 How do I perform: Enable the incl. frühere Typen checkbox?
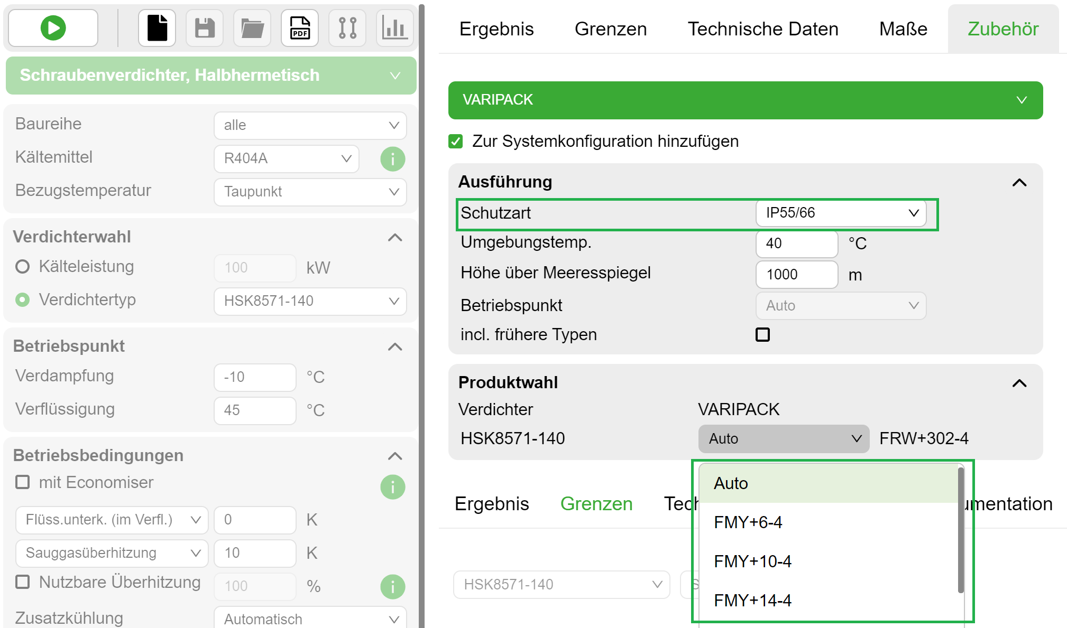(762, 334)
